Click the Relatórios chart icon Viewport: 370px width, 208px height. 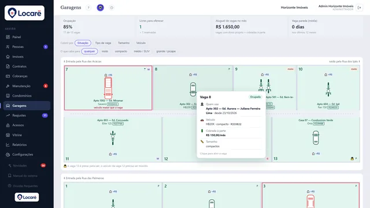coord(8,145)
